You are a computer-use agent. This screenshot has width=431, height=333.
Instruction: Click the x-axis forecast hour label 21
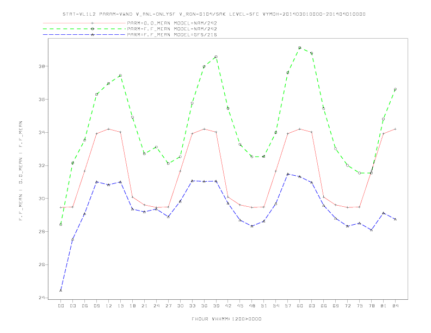coord(144,306)
